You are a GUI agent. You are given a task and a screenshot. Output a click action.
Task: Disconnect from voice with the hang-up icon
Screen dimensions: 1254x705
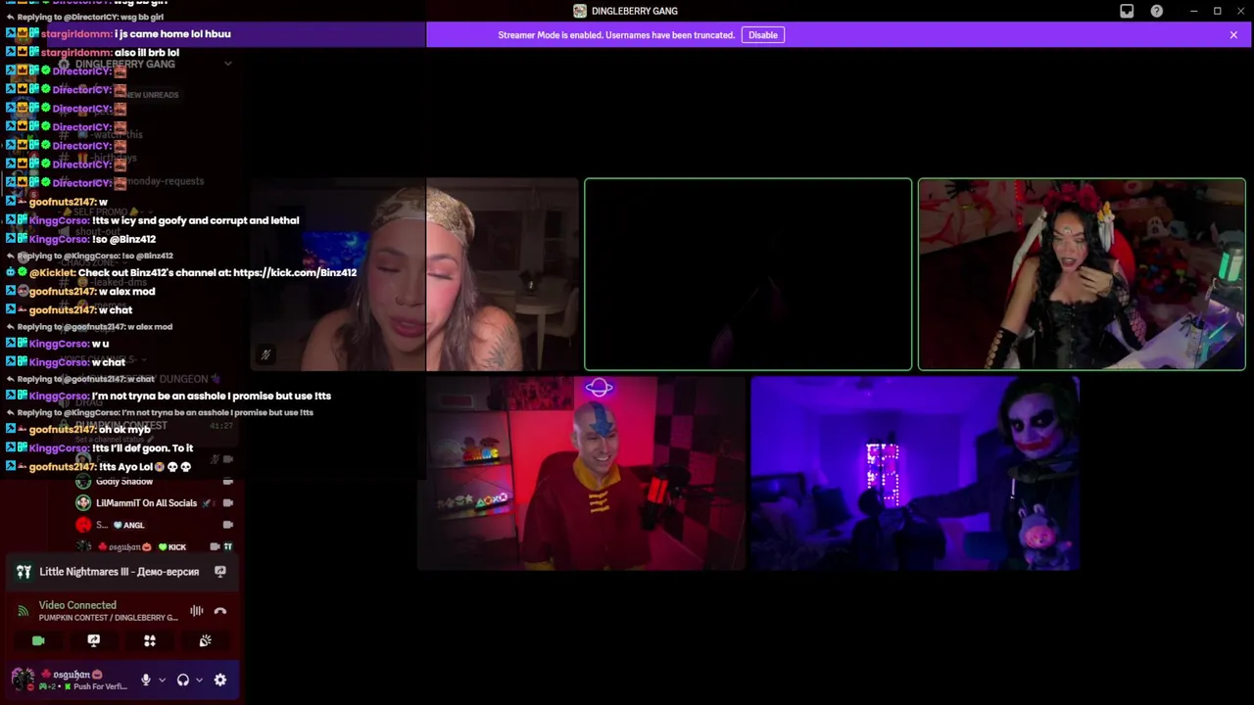(220, 611)
